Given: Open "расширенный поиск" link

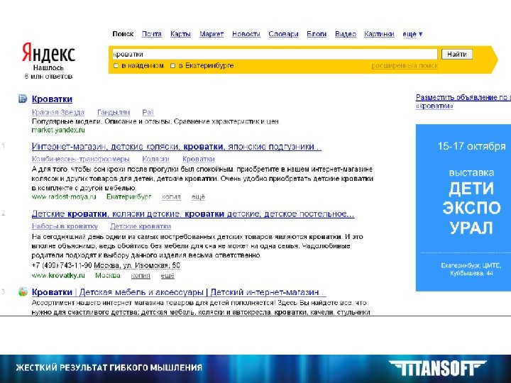Looking at the screenshot, I should pos(405,66).
